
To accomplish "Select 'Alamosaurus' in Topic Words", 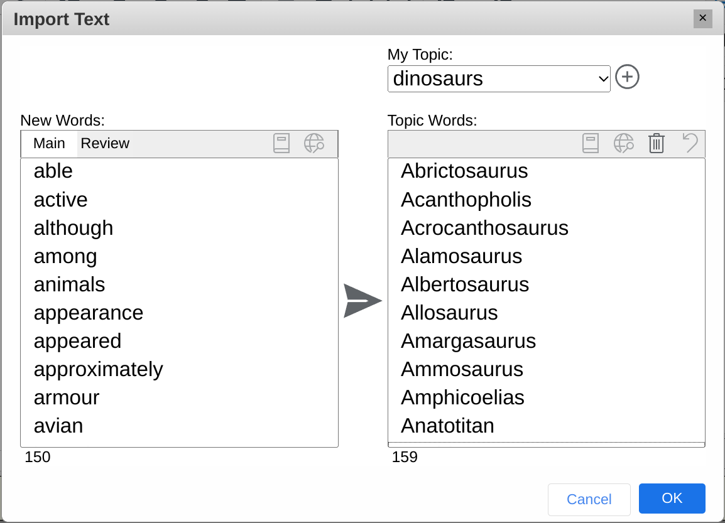I will coord(547,256).
